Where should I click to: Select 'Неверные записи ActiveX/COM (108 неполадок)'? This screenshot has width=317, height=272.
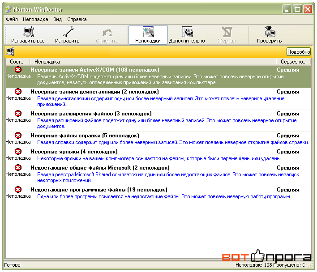point(95,70)
